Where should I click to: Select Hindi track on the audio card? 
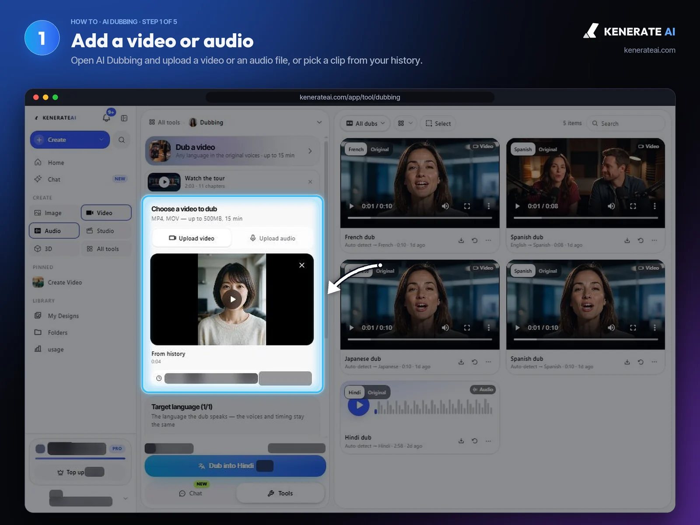[x=355, y=393]
